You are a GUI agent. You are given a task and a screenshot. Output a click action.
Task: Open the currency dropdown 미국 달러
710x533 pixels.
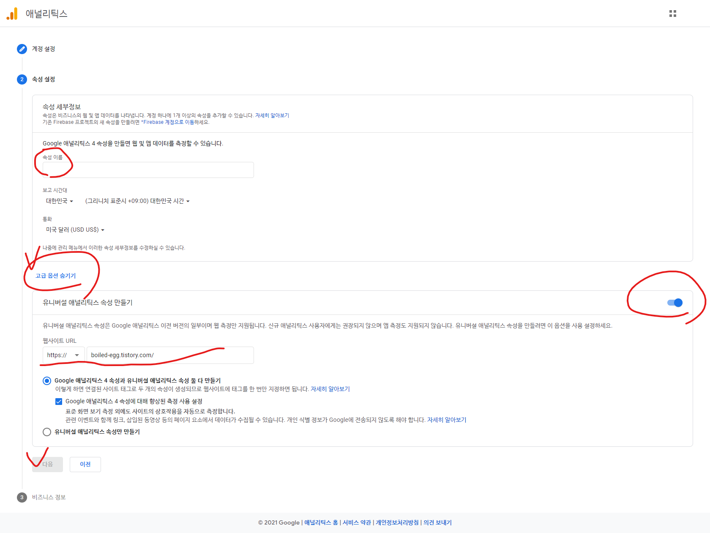(x=75, y=230)
